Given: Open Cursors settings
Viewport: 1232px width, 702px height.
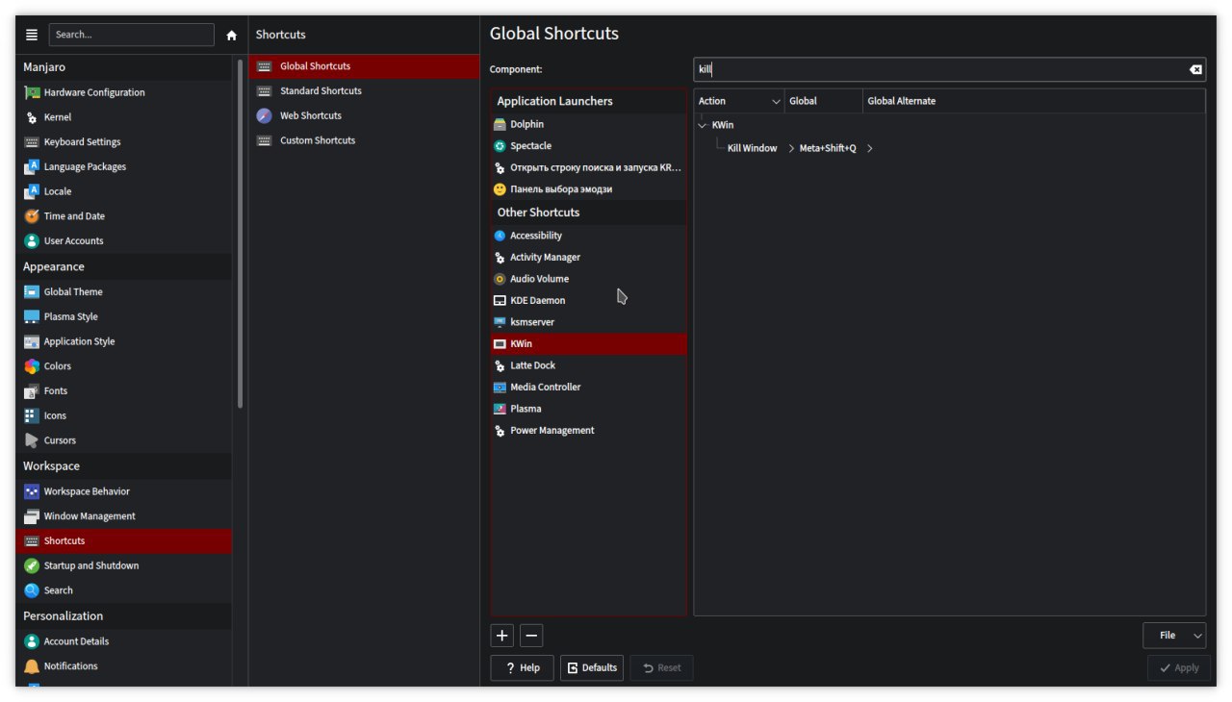Looking at the screenshot, I should tap(123, 440).
